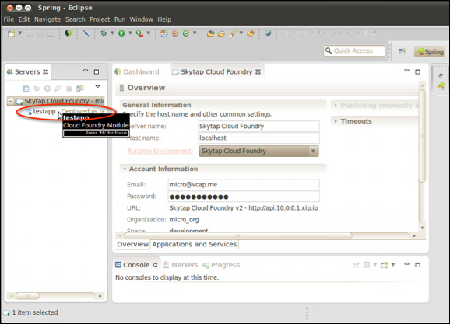Viewport: 450px width, 324px height.
Task: Switch to the Markers tab
Action: pos(180,265)
